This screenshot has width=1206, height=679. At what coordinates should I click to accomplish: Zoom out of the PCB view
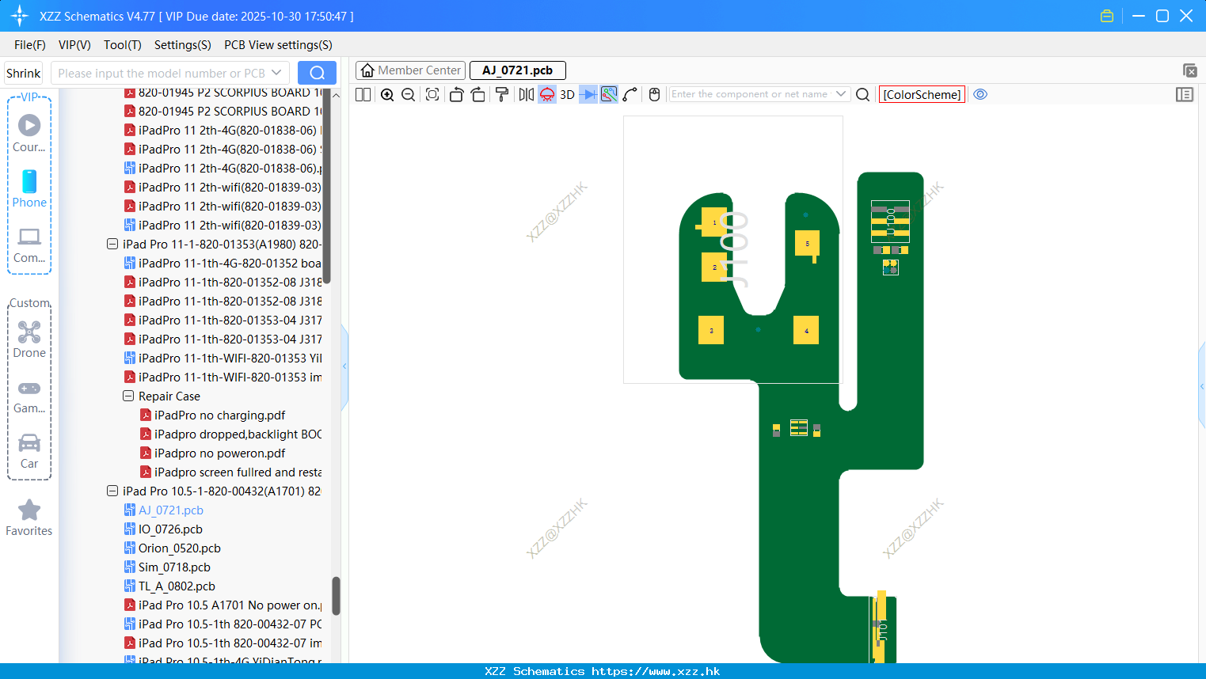coord(408,94)
